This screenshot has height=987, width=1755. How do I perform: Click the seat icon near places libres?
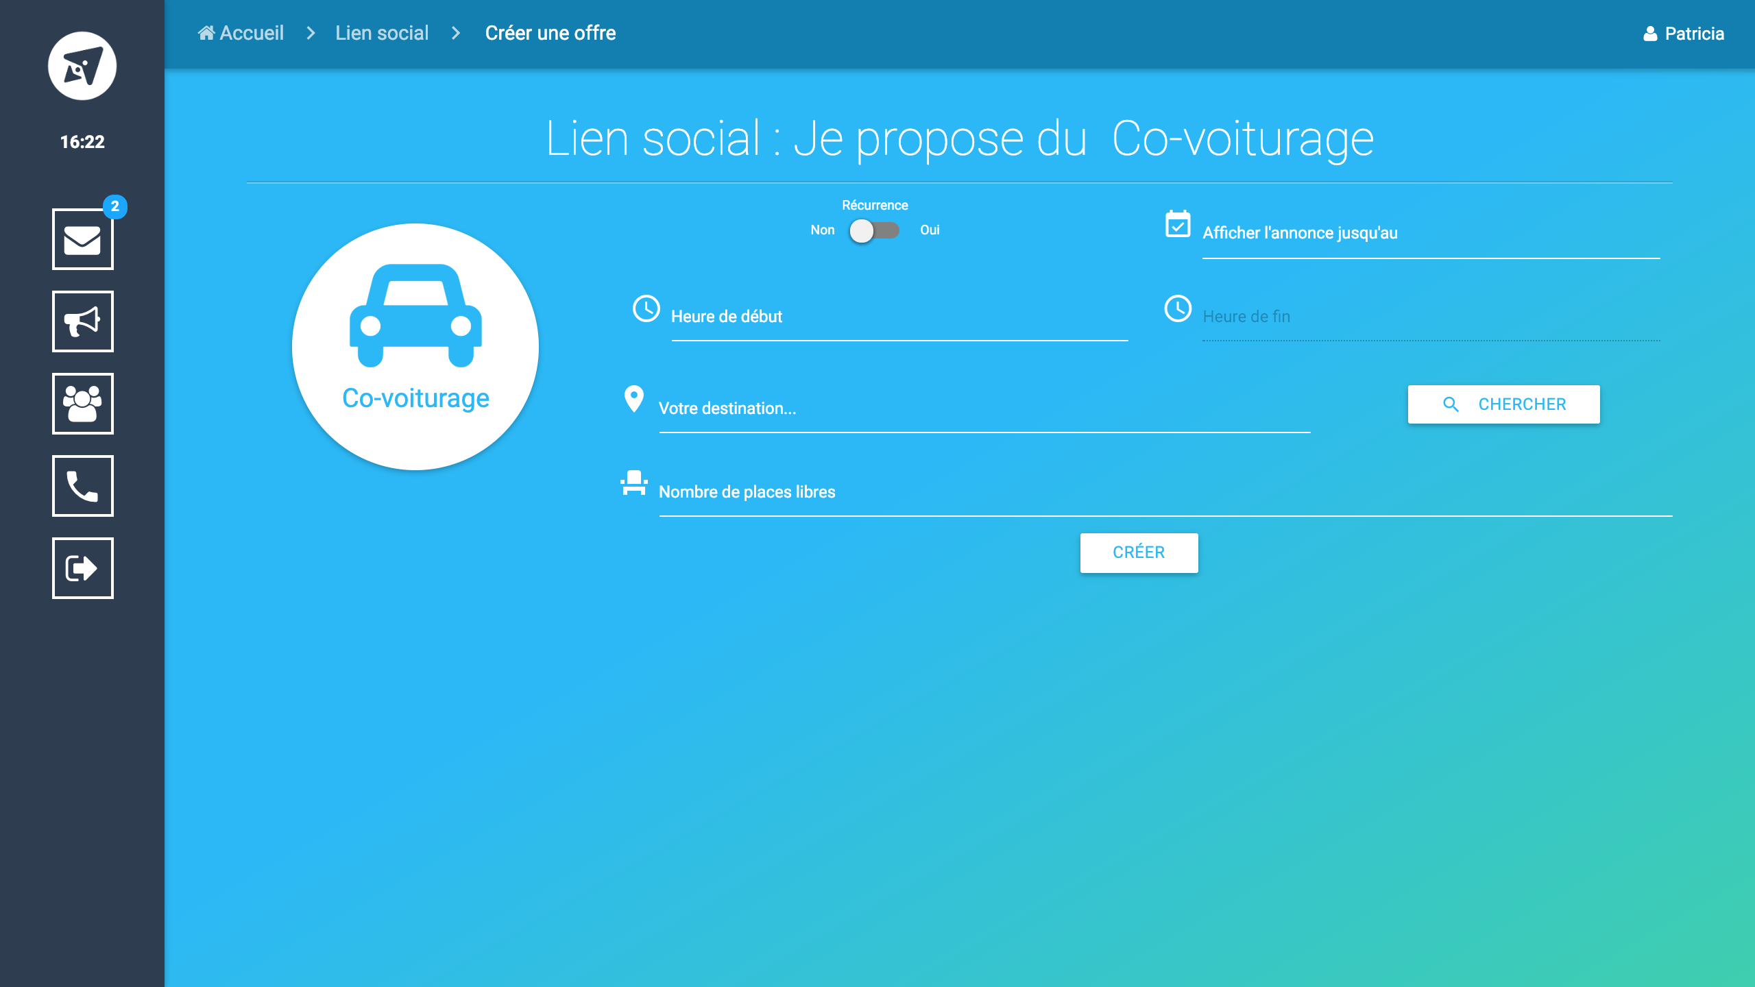(633, 483)
